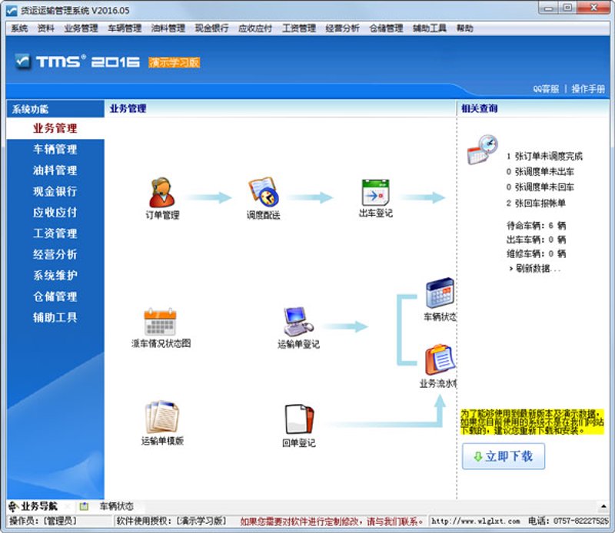This screenshot has width=615, height=533.
Task: Click the app icon in title bar
Action: coord(12,11)
